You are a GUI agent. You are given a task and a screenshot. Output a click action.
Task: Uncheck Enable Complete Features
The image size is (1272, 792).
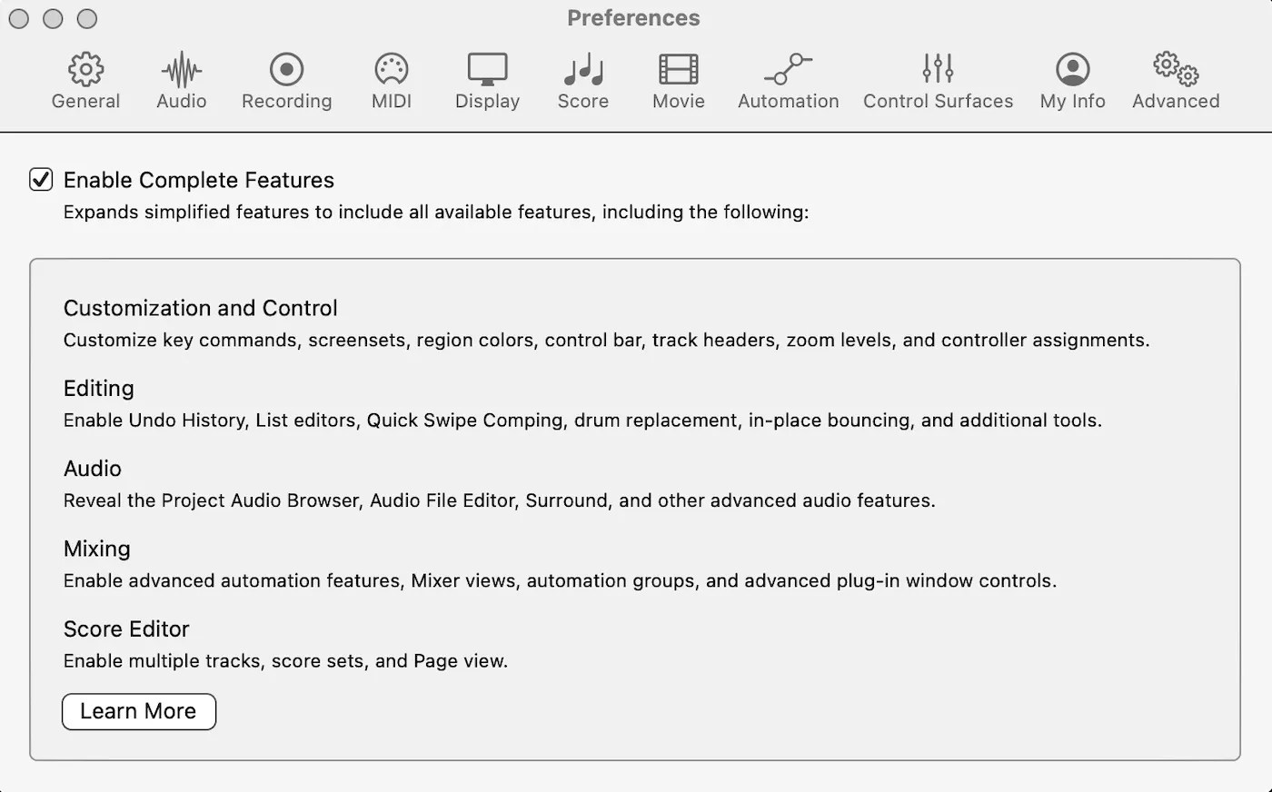point(40,180)
